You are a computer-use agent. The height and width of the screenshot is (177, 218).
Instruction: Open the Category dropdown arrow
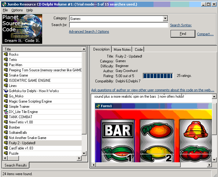(165, 18)
